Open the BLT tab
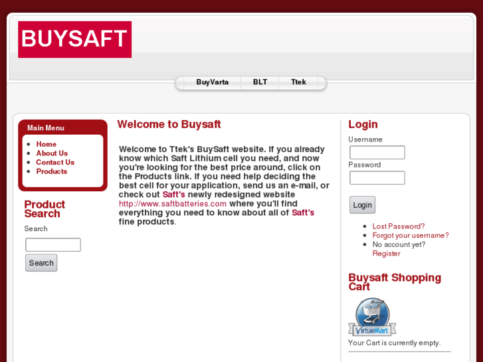The image size is (483, 362). click(x=260, y=82)
